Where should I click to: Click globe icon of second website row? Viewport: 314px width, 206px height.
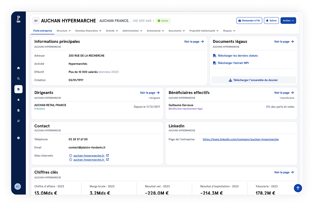pos(70,160)
